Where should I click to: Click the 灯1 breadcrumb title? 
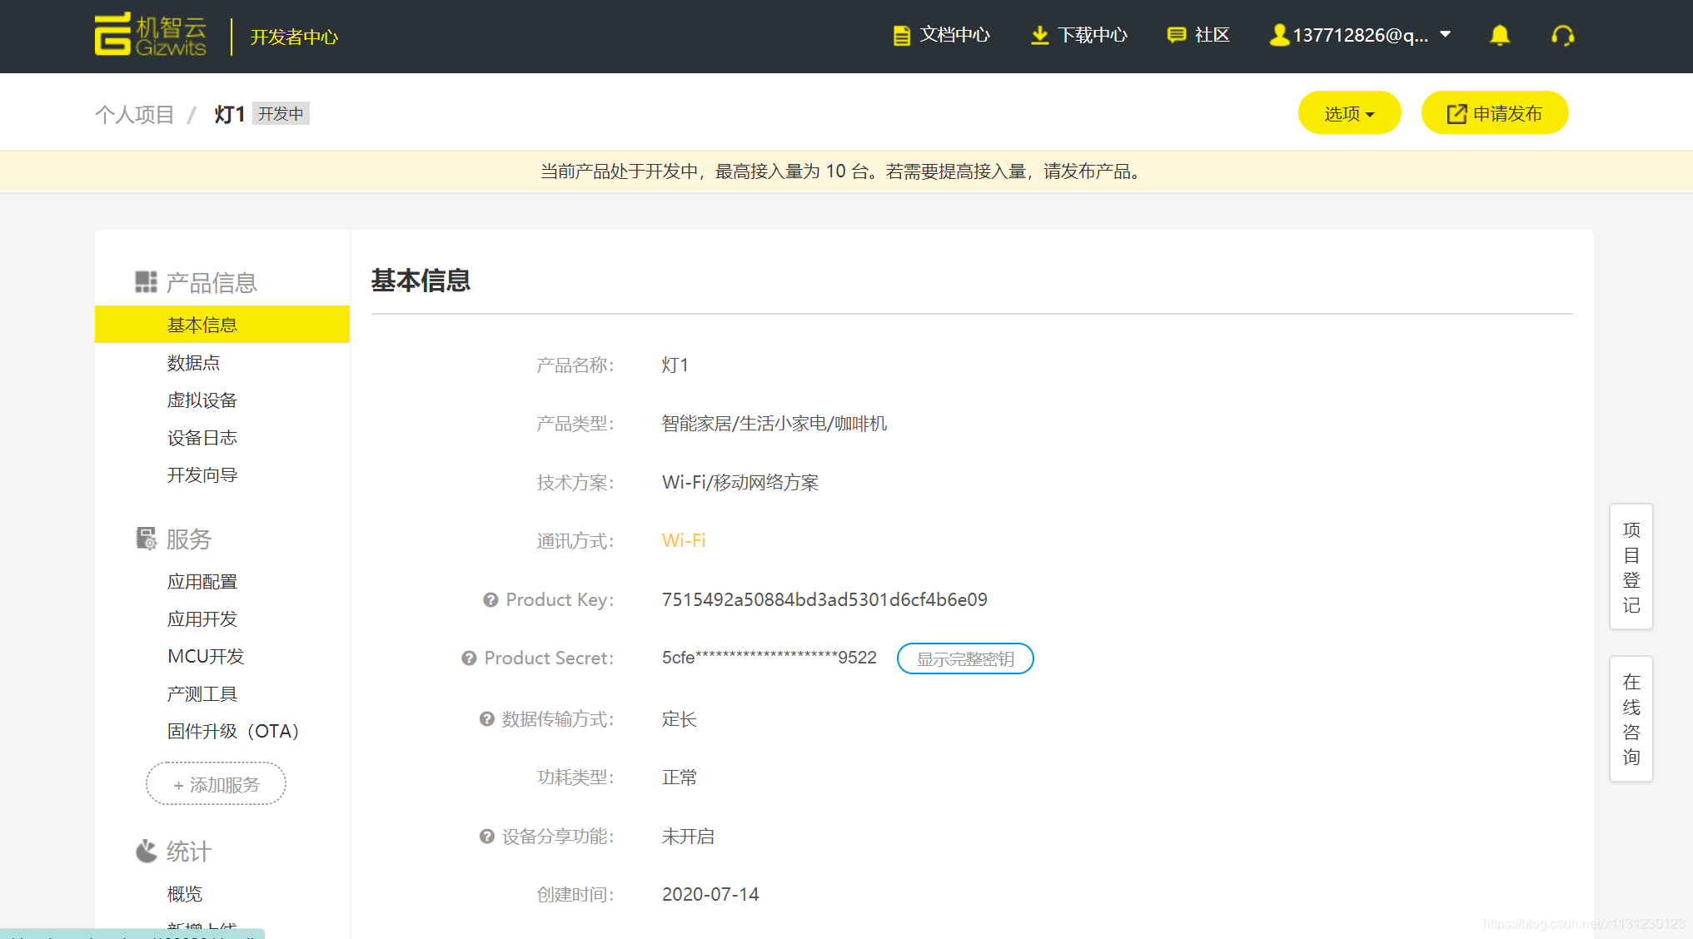pyautogui.click(x=229, y=114)
